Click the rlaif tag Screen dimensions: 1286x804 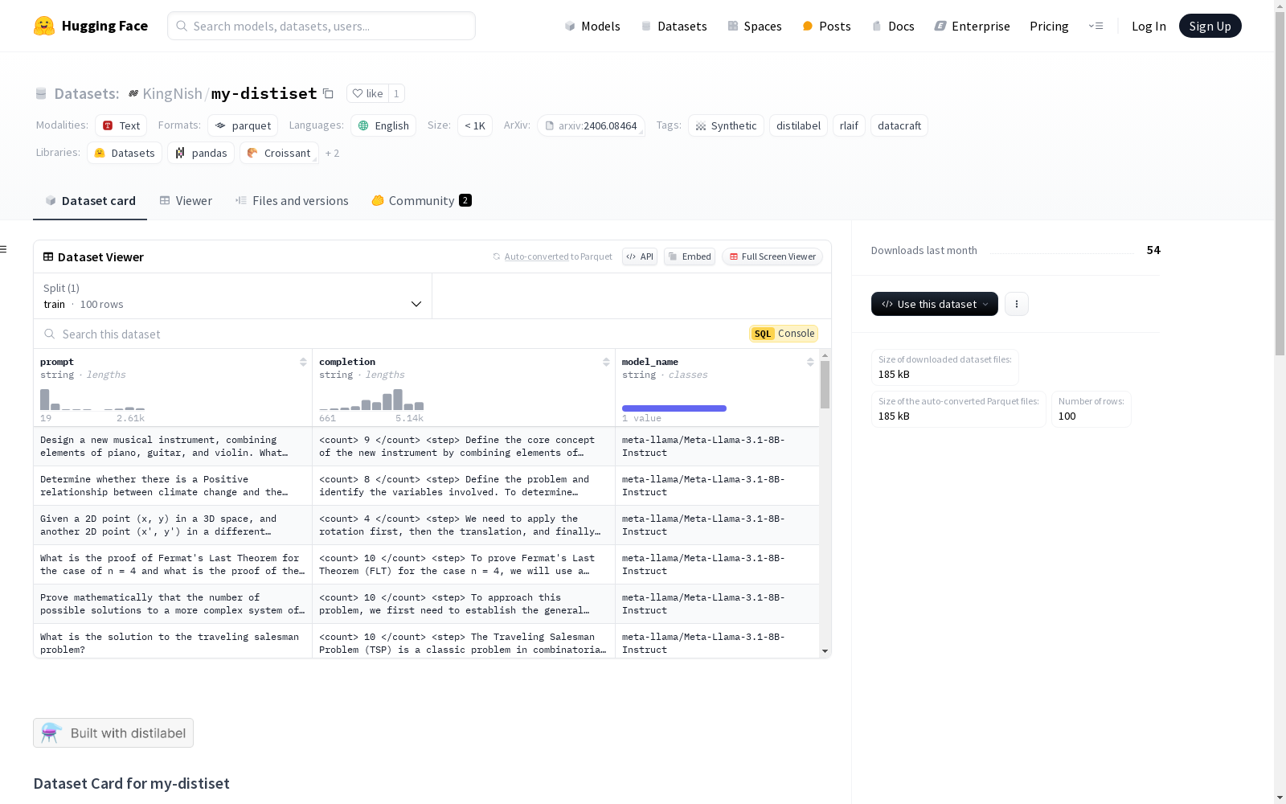[849, 125]
